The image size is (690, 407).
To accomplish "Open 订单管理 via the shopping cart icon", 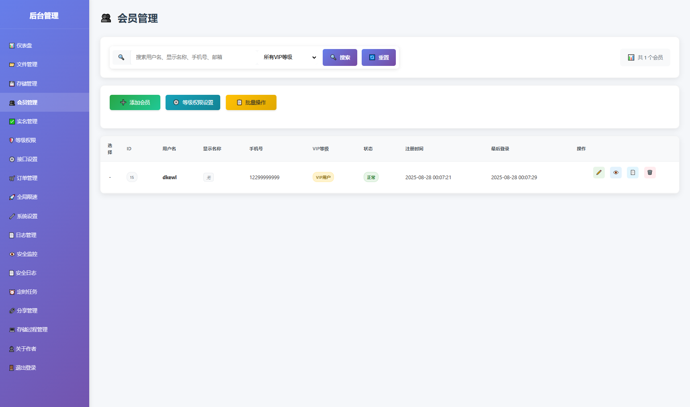I will coord(12,178).
